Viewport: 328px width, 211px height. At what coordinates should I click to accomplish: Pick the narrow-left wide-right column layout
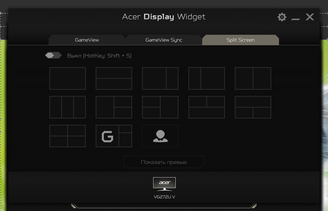tap(207, 78)
